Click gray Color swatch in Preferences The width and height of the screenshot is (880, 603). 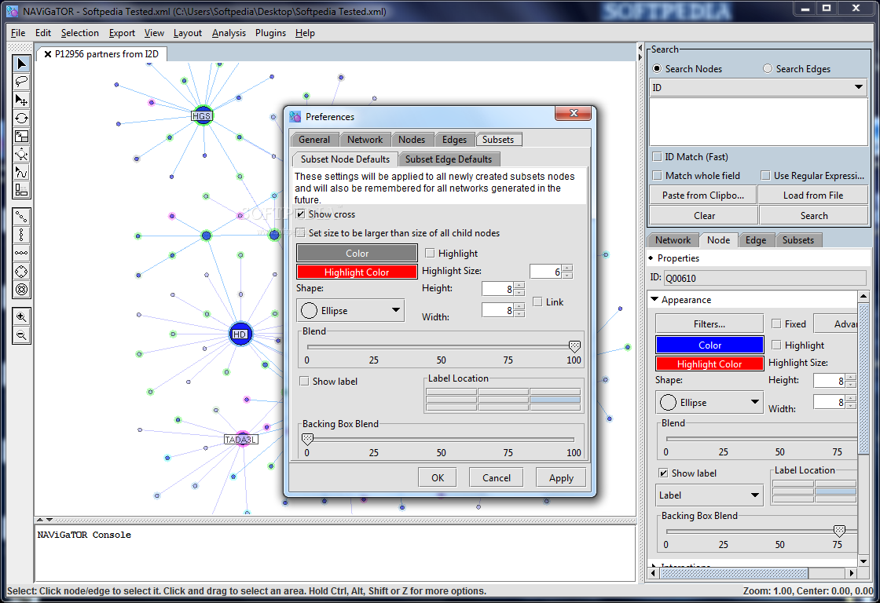[357, 253]
